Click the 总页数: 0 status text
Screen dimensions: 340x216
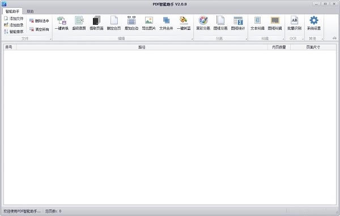(53, 211)
